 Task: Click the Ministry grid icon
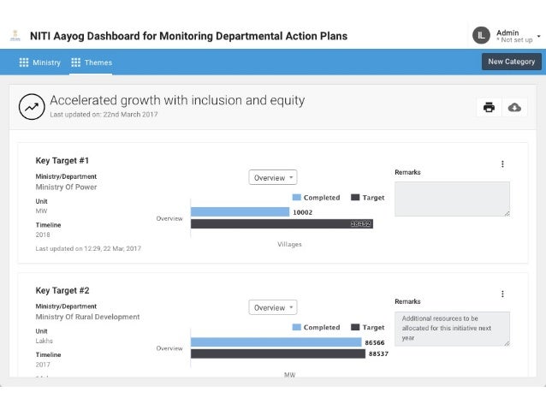(x=24, y=62)
